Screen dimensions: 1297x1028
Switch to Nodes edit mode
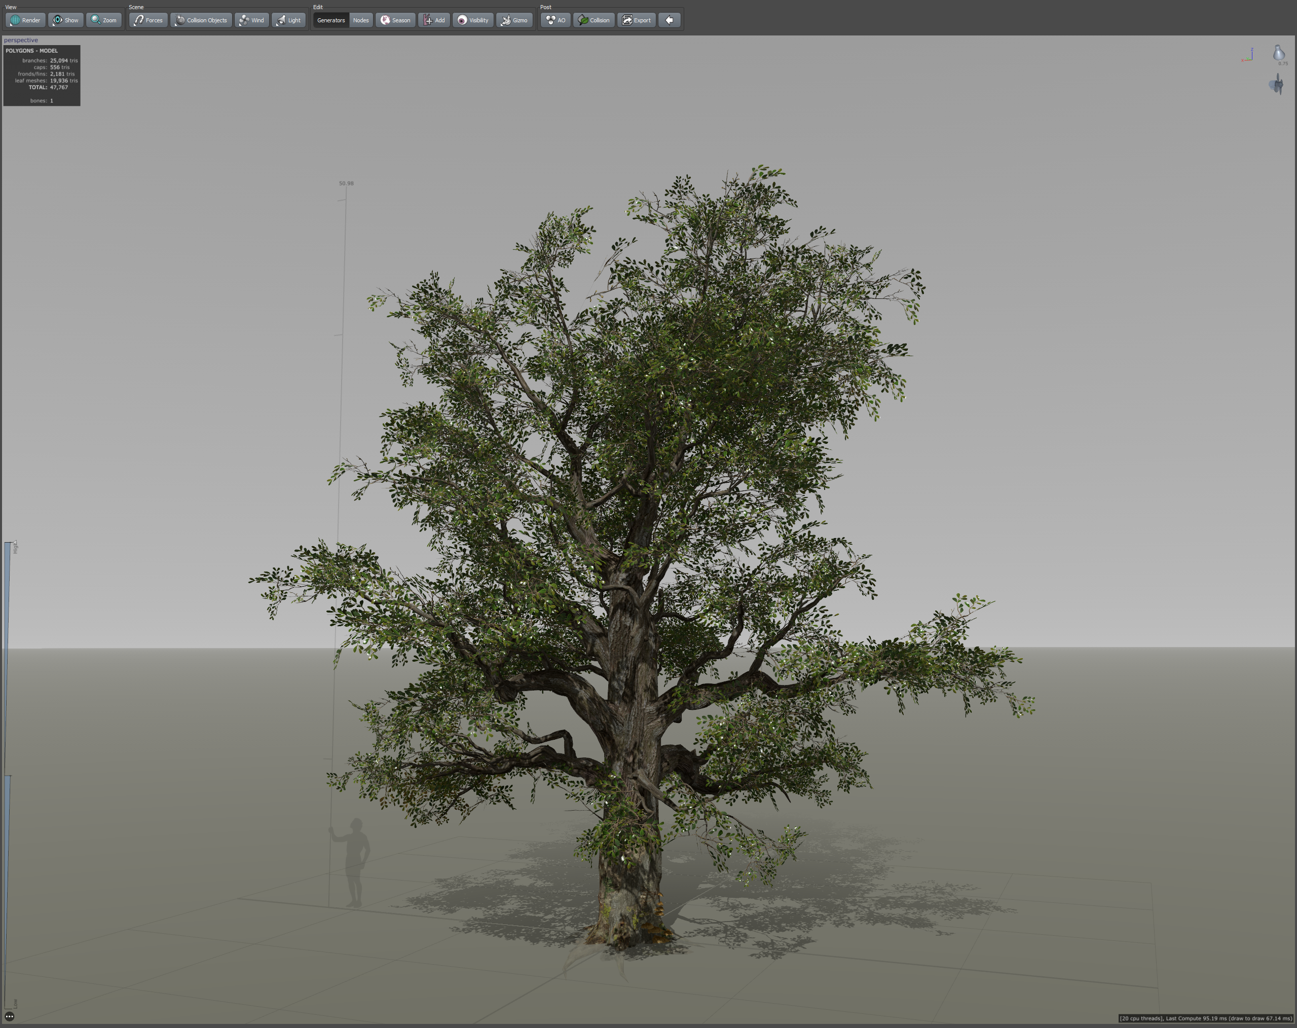click(361, 20)
